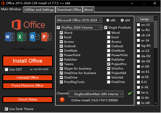Image resolution: width=161 pixels, height=113 pixels.
Task: Uncheck OneNote in ProPlus component list
Action: 61,51
